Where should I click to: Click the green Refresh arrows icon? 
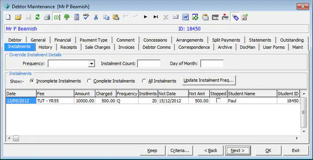[x=38, y=17]
